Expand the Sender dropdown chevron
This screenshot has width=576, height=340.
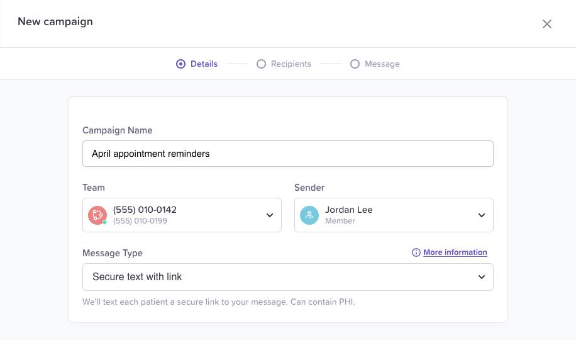click(482, 215)
